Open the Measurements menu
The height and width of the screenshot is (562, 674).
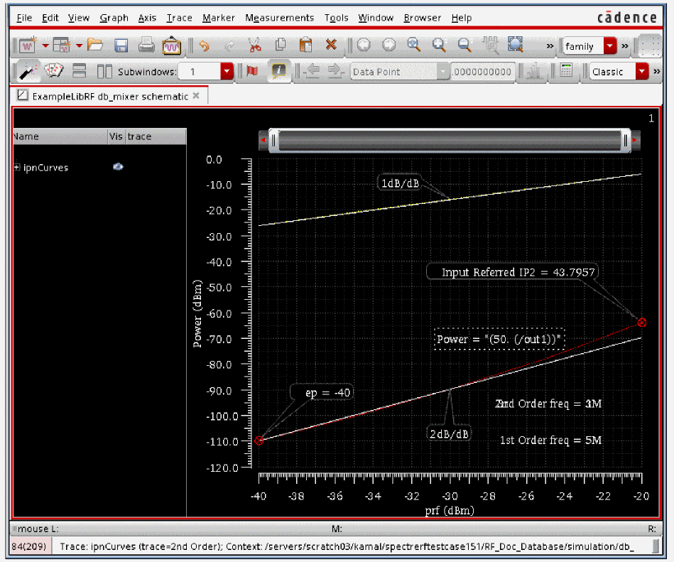279,18
